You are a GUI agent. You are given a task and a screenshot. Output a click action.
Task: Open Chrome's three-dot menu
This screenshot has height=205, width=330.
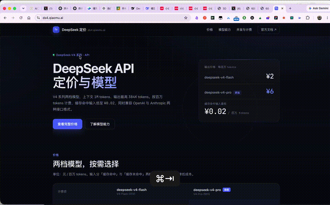coord(327,18)
